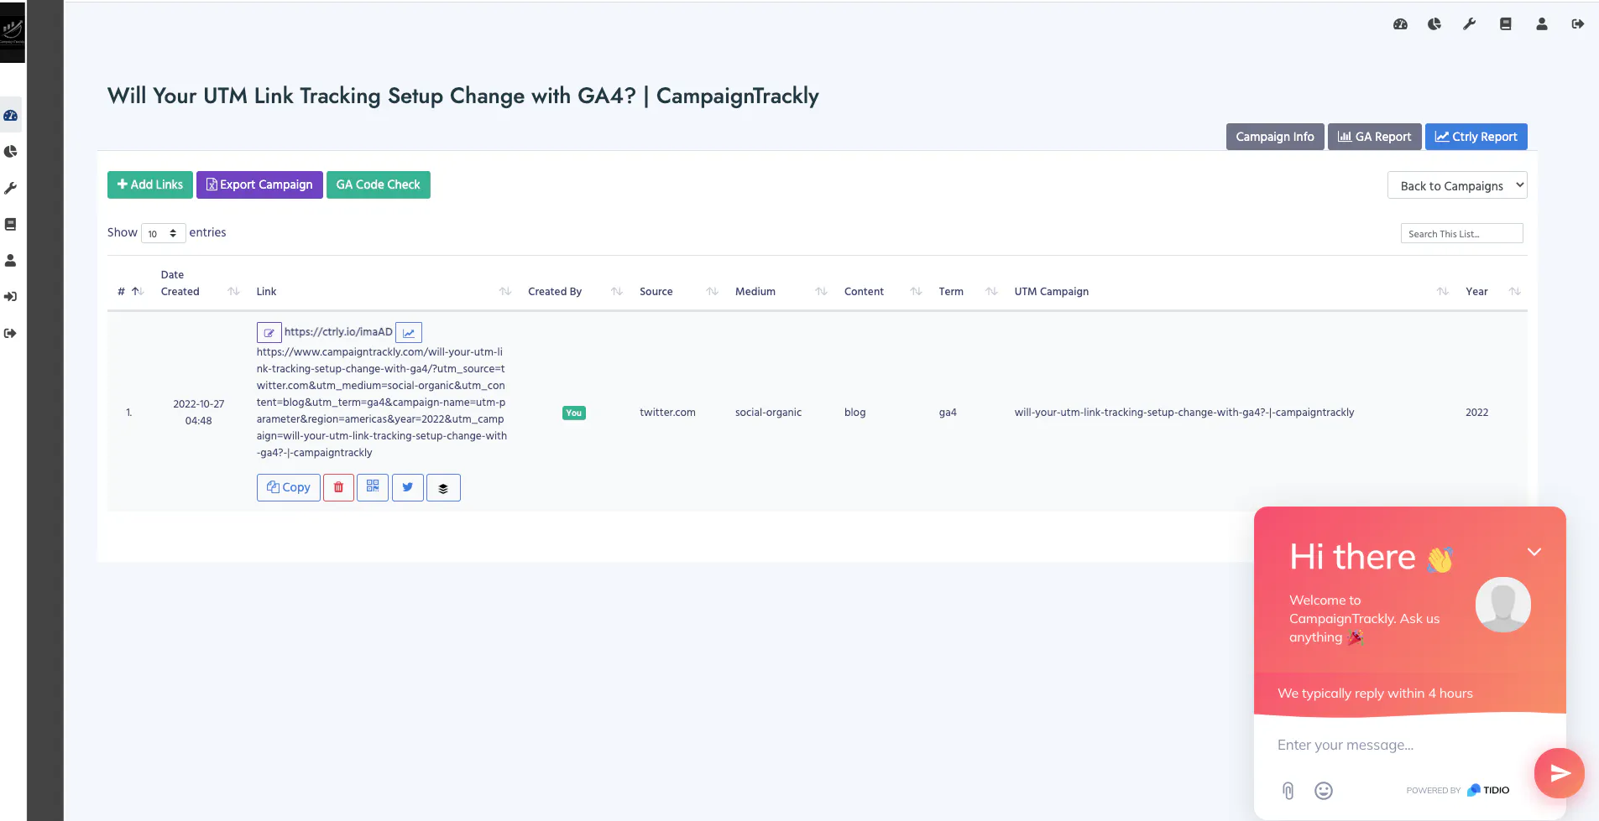Click the Search This List field
The image size is (1599, 821).
[1461, 233]
